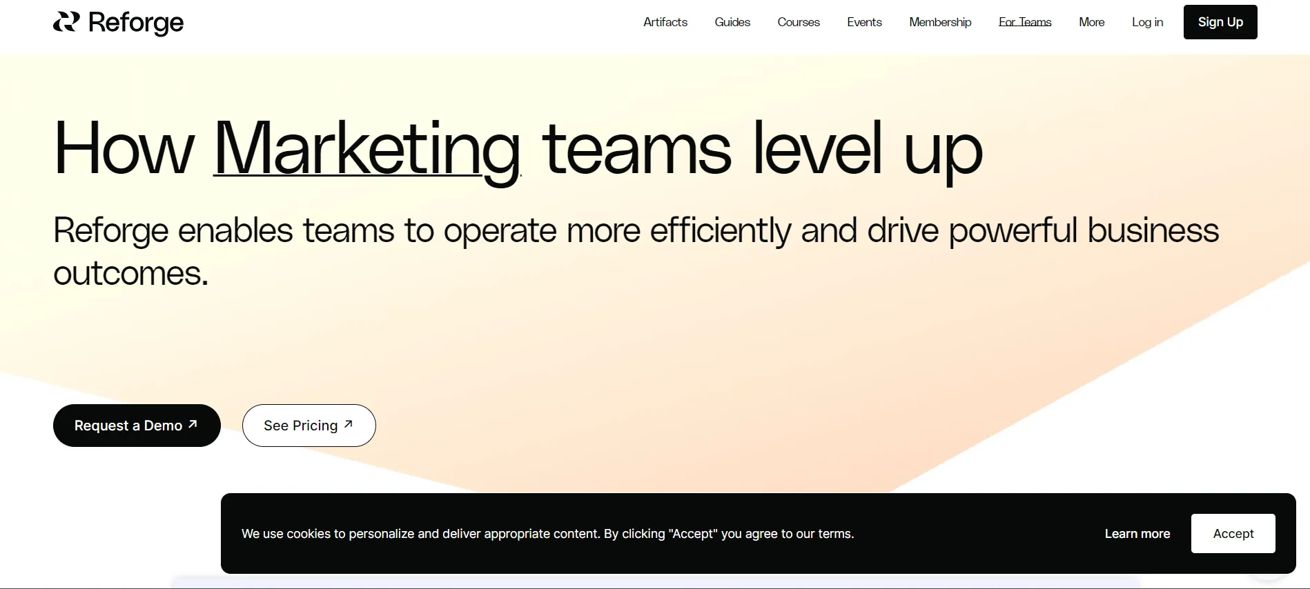Click the Sign Up button

[1220, 22]
